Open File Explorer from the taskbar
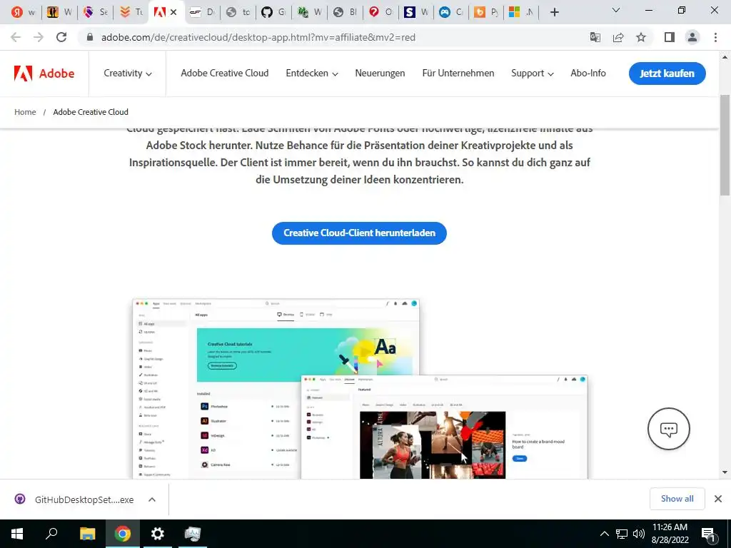This screenshot has height=548, width=731. (87, 534)
